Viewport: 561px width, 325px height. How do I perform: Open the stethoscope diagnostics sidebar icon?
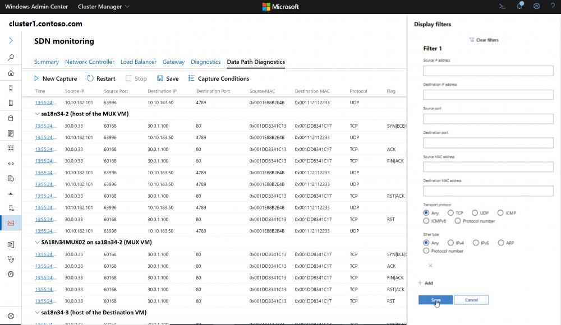pos(11,259)
